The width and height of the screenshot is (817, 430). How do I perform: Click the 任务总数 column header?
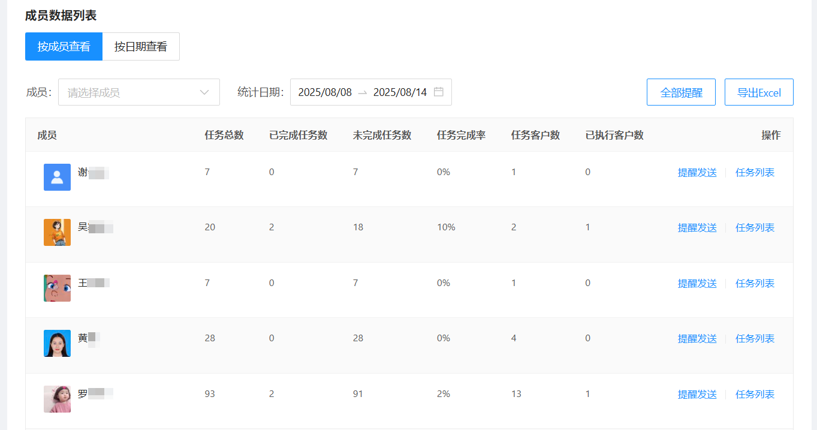point(224,135)
